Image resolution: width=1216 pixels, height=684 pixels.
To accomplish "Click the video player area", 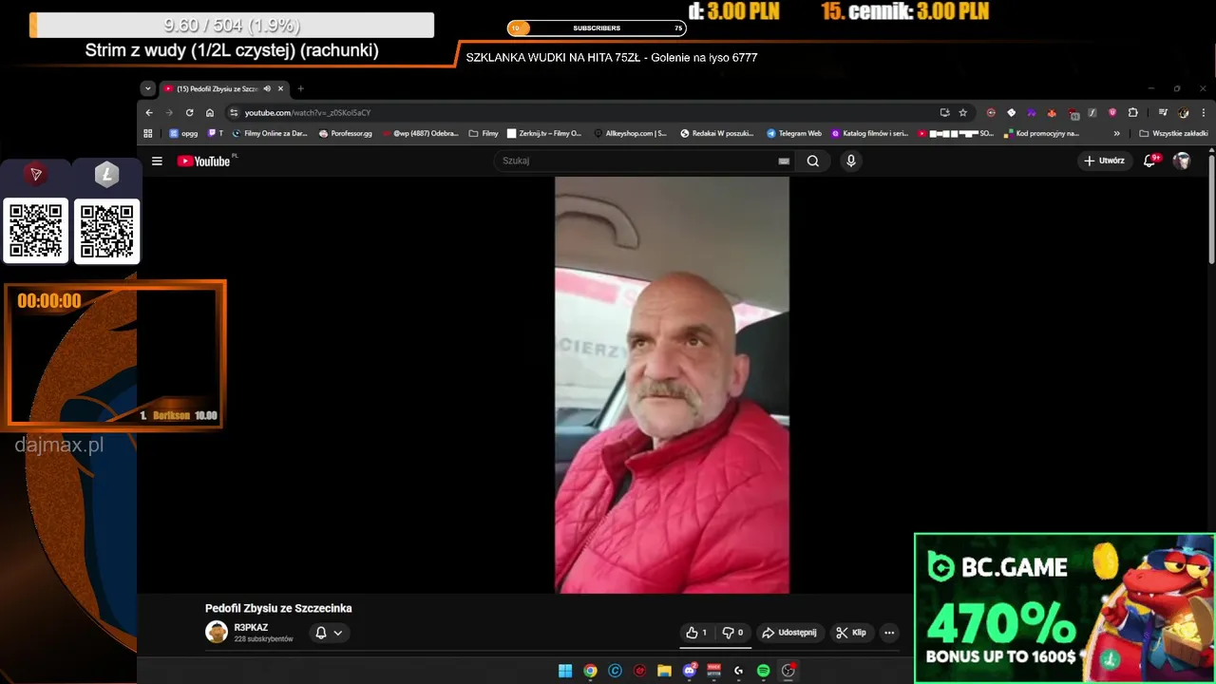I will click(672, 385).
